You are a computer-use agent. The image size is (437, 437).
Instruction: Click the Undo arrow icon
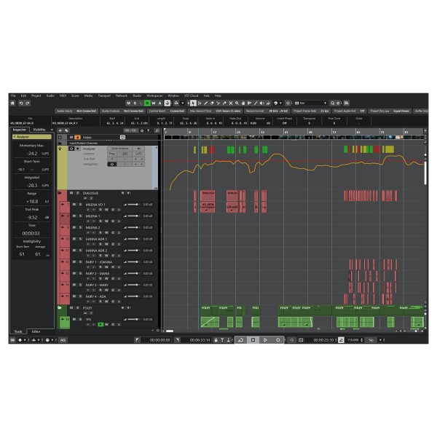(x=21, y=103)
